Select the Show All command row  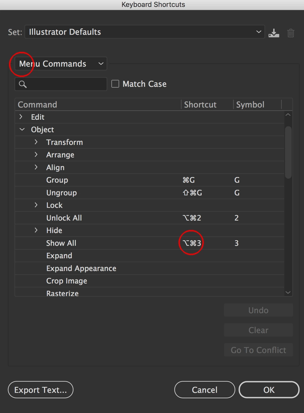click(x=150, y=243)
